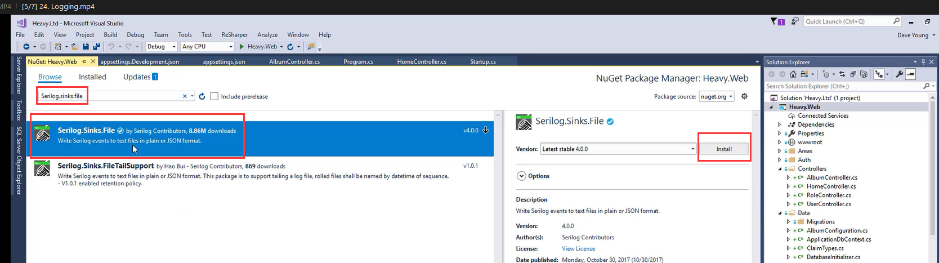Open the Build menu
The height and width of the screenshot is (263, 939).
[x=110, y=35]
